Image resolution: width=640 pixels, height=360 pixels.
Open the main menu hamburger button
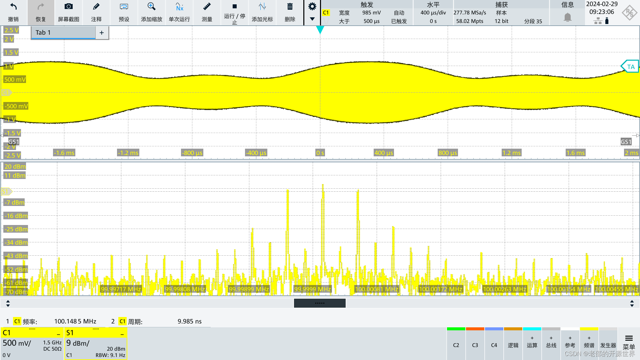(x=629, y=342)
